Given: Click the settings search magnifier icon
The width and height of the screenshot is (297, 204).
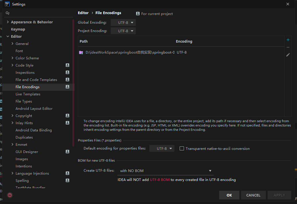Looking at the screenshot, I should click(8, 13).
